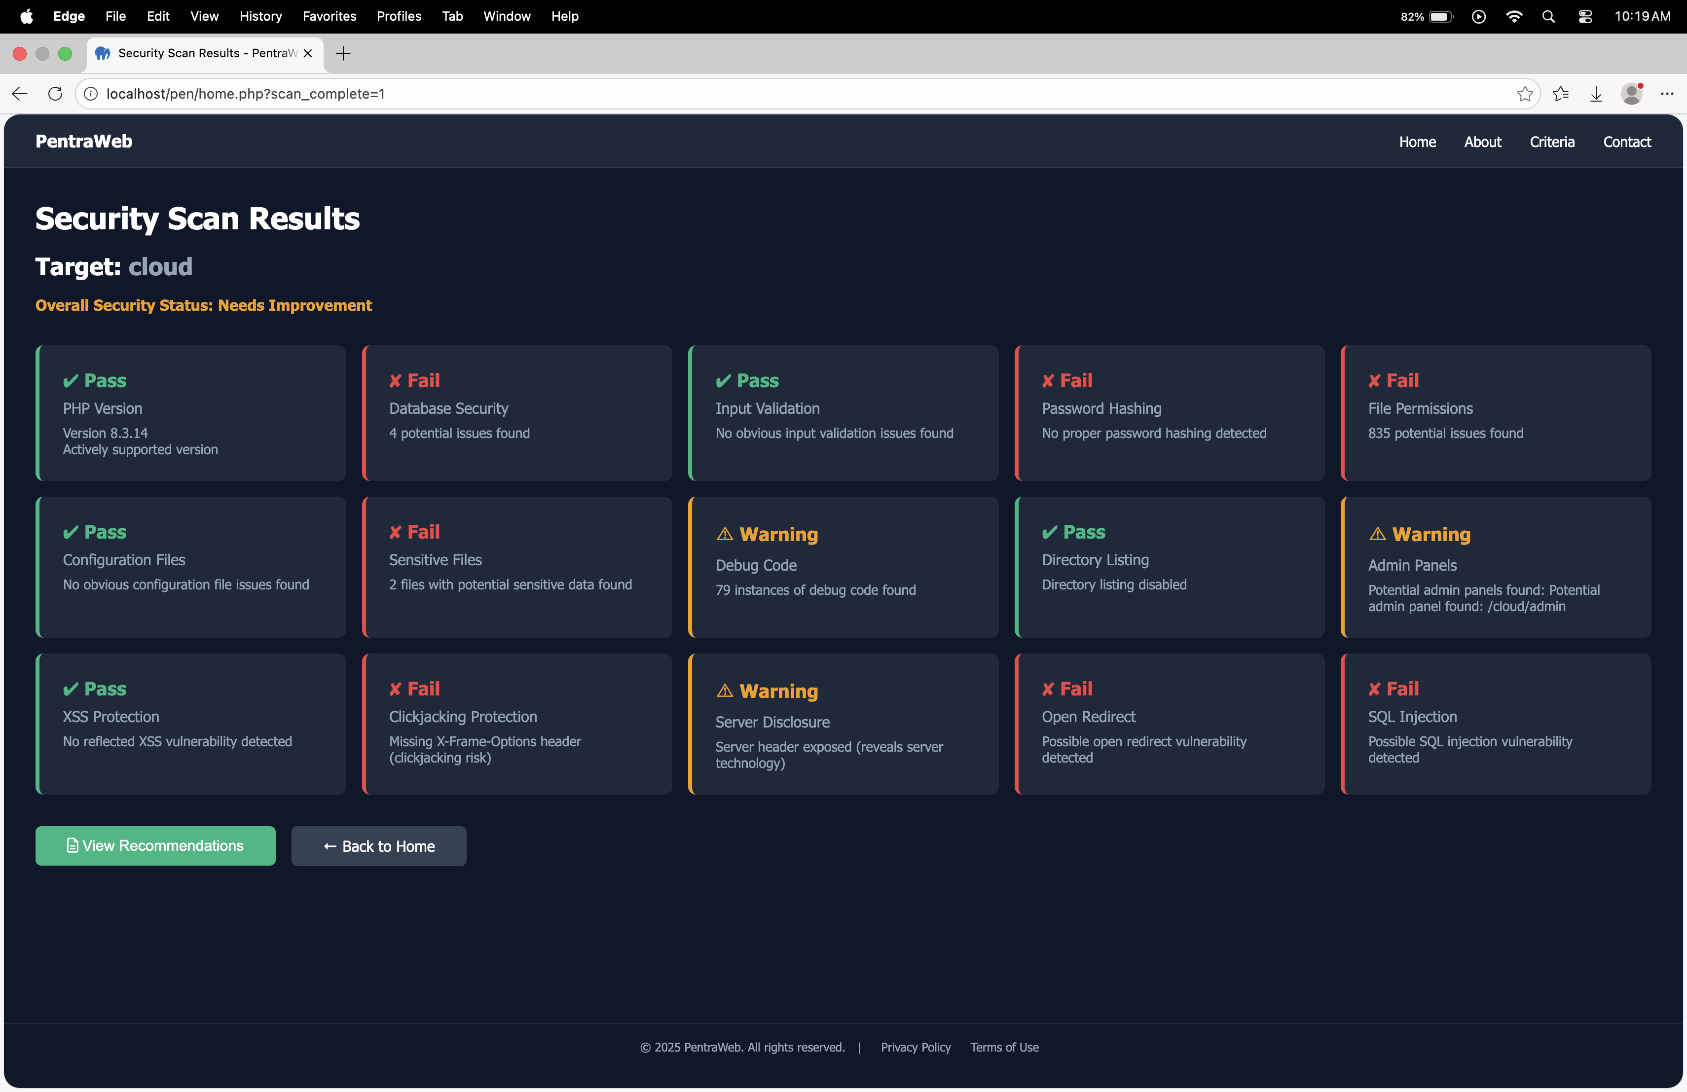Open a new tab with plus icon
The height and width of the screenshot is (1092, 1687).
tap(343, 53)
